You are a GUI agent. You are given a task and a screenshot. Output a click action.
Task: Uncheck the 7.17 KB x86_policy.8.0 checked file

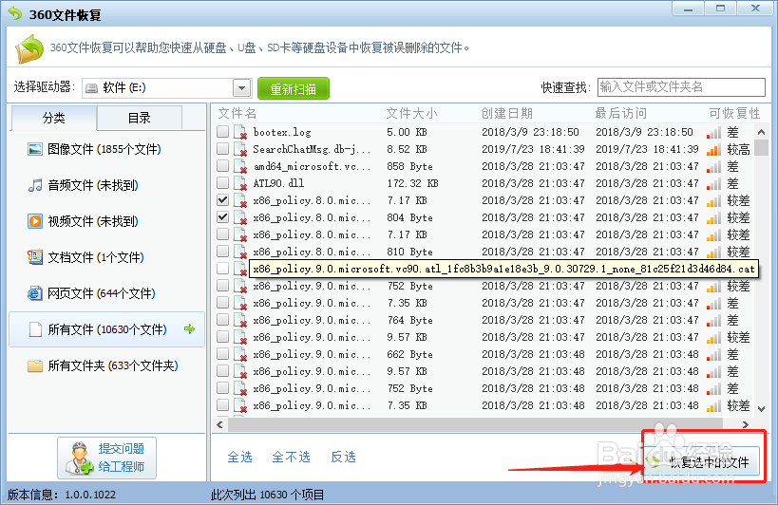tap(223, 199)
